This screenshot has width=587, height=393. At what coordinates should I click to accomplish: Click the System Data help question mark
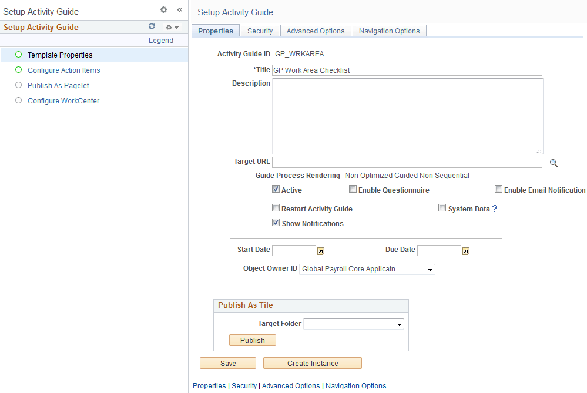point(494,208)
